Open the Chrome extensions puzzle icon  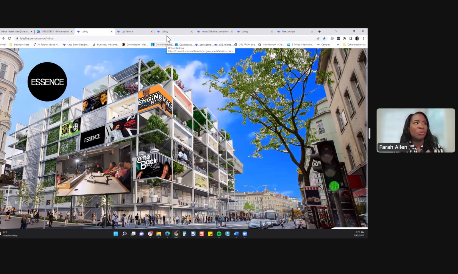pos(345,38)
